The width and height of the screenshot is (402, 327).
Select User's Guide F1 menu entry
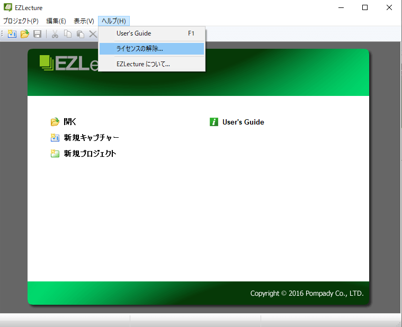tap(152, 33)
